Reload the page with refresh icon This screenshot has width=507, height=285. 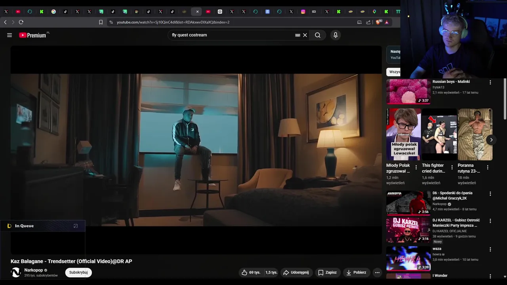click(21, 22)
